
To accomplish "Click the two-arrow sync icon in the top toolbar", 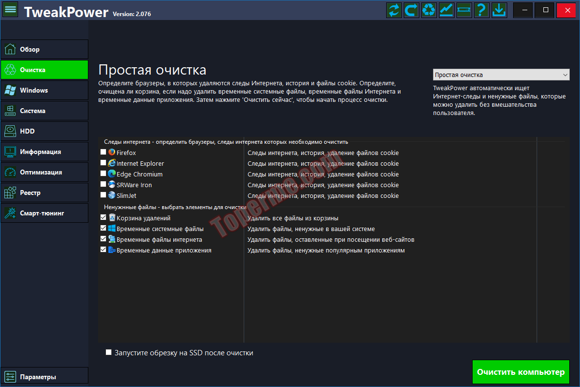I will click(394, 10).
